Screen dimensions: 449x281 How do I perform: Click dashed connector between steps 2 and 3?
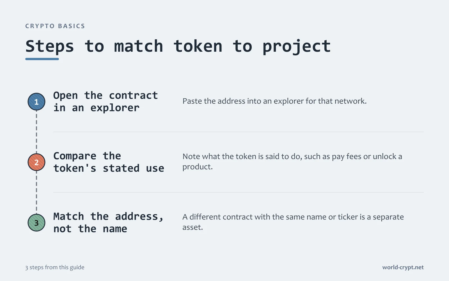coord(36,192)
